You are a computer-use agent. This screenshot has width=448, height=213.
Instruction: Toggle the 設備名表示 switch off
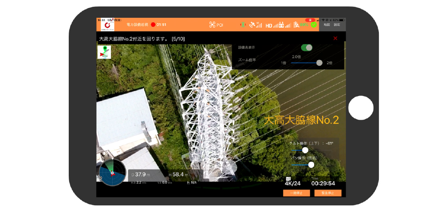pos(306,47)
